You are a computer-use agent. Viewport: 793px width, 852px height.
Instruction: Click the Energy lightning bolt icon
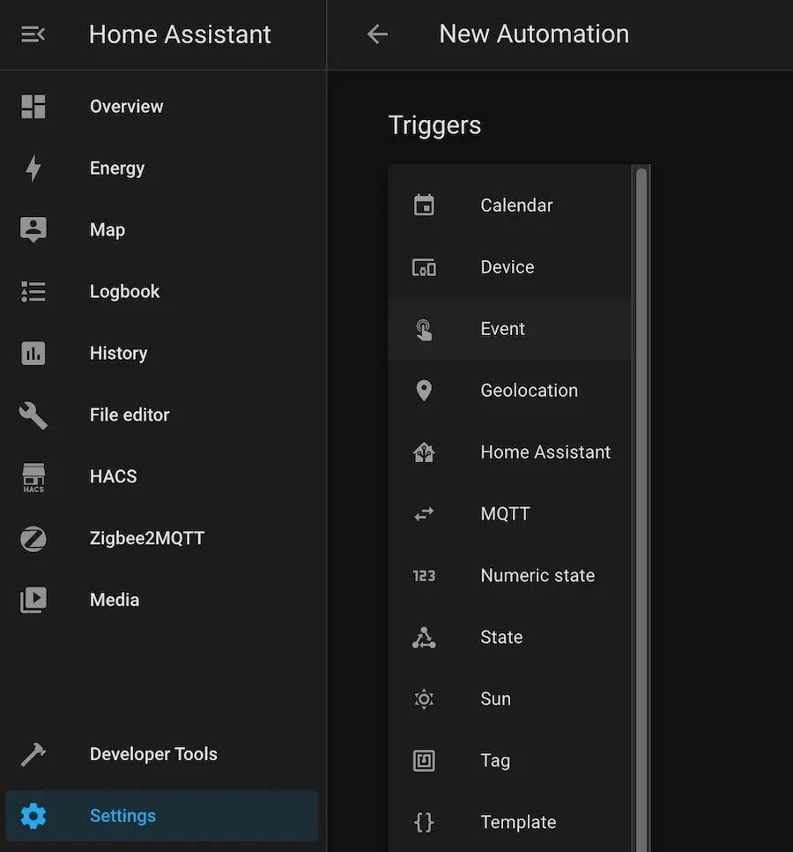(33, 168)
